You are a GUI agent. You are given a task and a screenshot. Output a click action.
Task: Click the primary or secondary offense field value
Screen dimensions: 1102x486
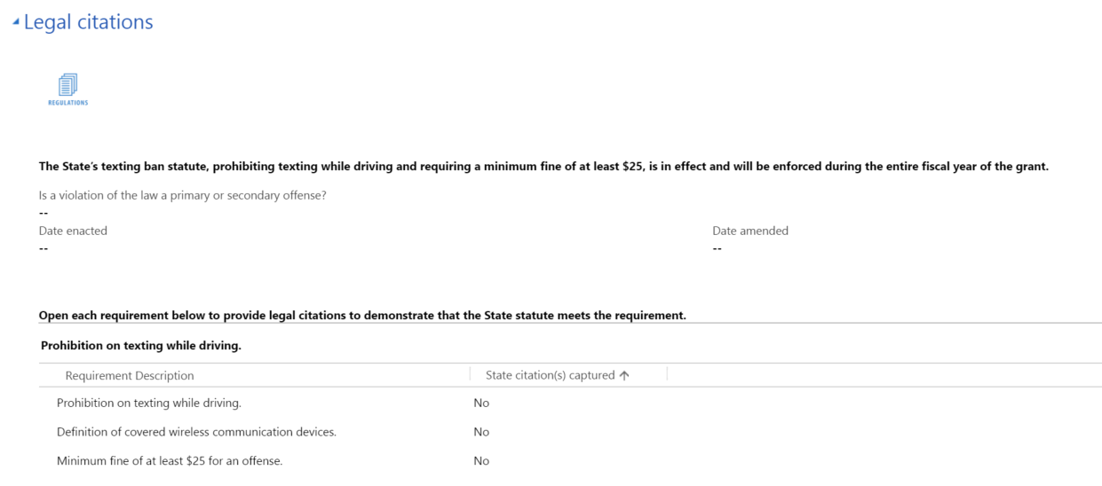[44, 213]
